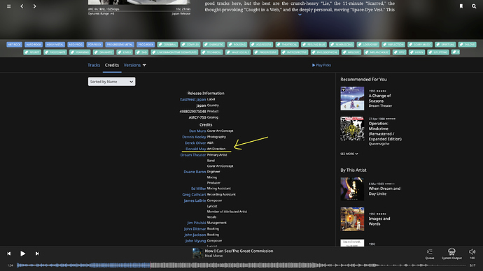The height and width of the screenshot is (271, 483).
Task: Switch to the Tracks tab
Action: coord(94,65)
